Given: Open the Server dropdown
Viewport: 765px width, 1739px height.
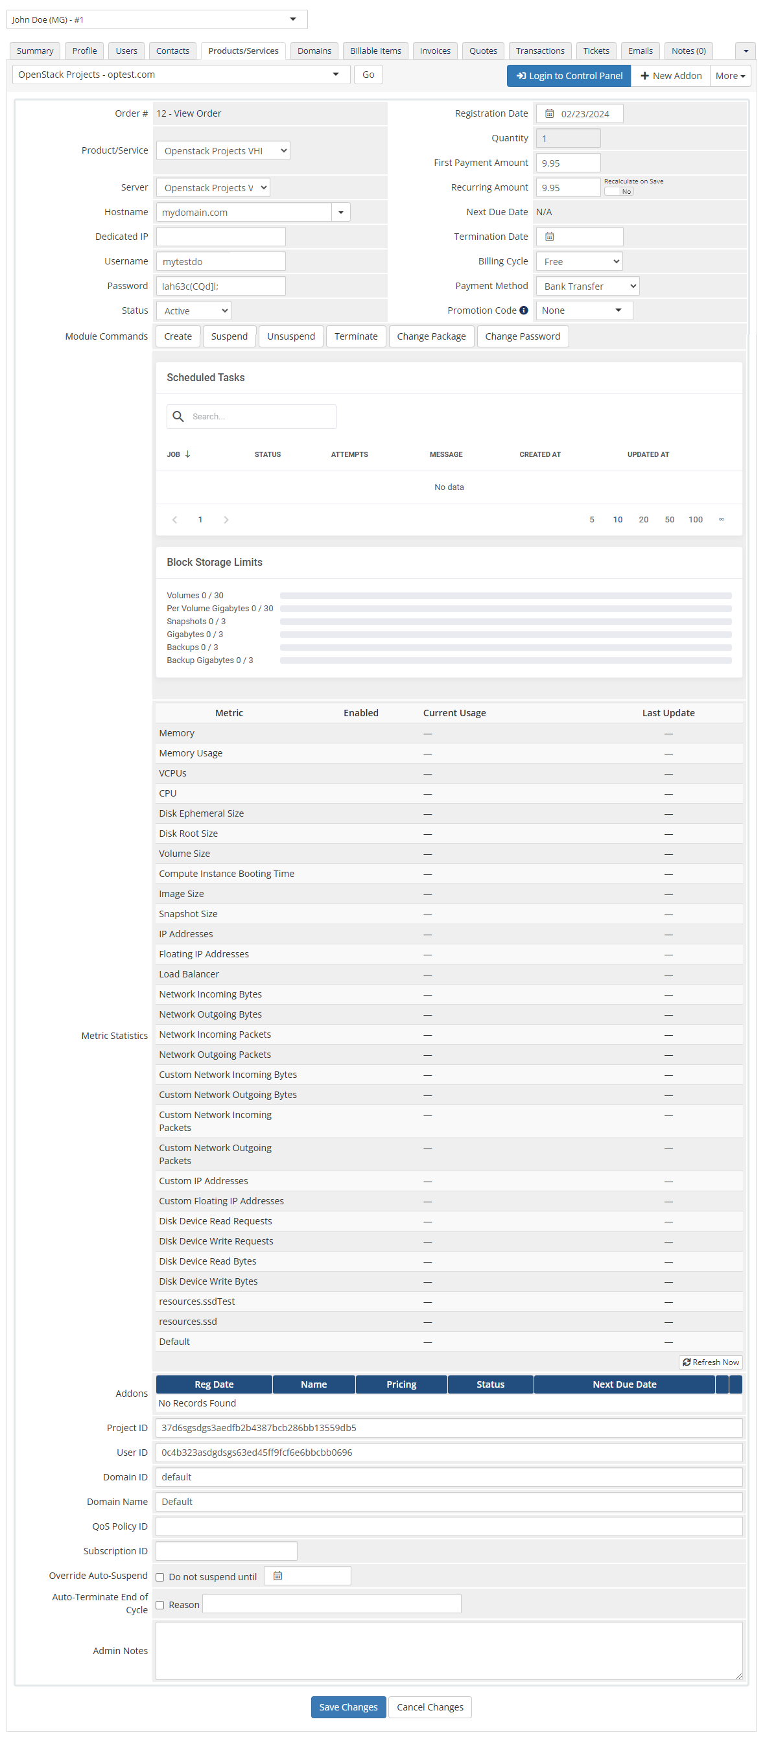Looking at the screenshot, I should 213,188.
